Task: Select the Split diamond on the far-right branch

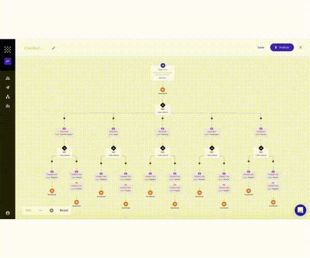Action: [261, 148]
